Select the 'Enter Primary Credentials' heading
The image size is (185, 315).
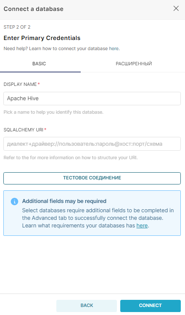(42, 38)
